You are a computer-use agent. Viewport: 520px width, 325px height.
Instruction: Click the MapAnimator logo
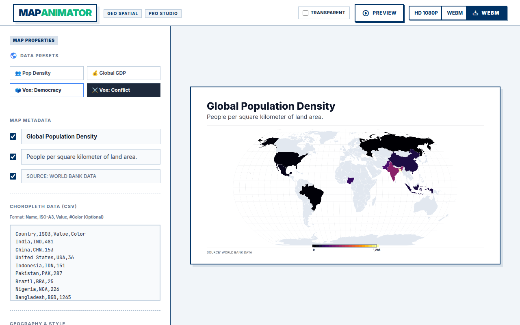pos(55,13)
